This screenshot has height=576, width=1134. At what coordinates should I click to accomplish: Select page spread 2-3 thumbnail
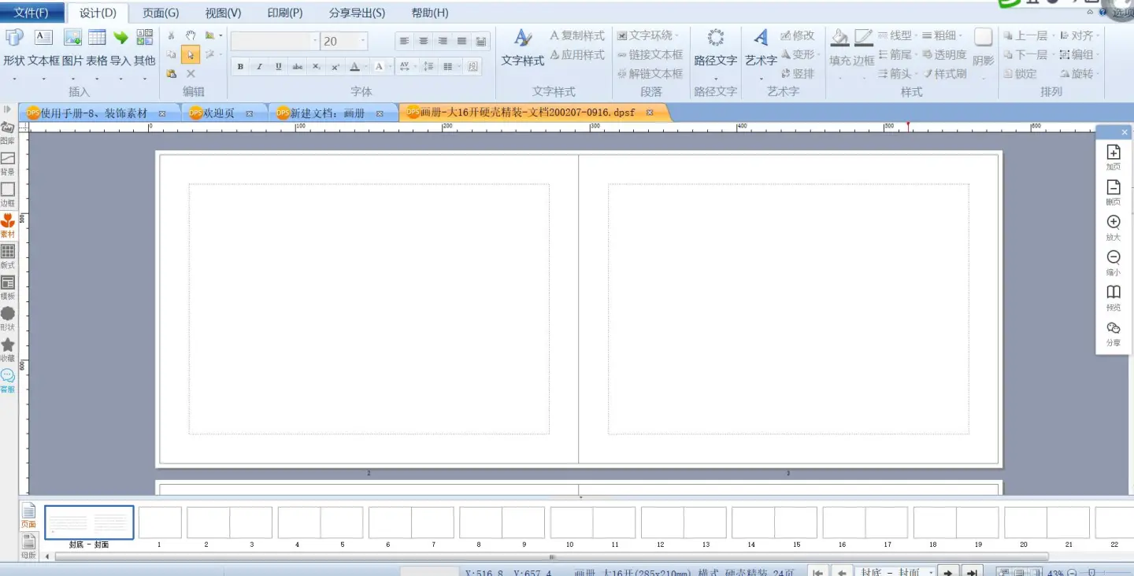click(x=229, y=522)
